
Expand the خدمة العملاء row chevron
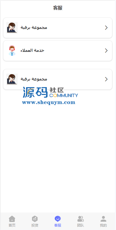(x=106, y=51)
